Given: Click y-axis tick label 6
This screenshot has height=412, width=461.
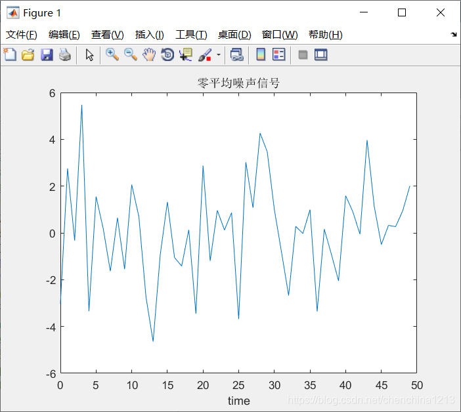Looking at the screenshot, I should pos(52,93).
